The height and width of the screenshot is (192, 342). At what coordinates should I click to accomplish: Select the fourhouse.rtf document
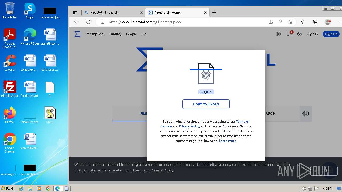pos(30,89)
